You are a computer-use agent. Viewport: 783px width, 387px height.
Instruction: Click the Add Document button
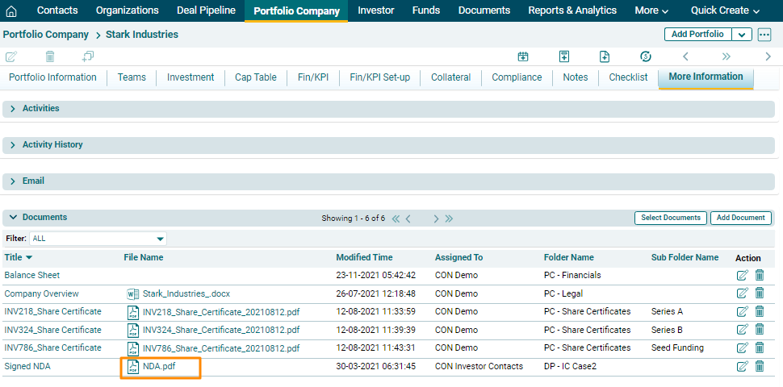pyautogui.click(x=740, y=218)
